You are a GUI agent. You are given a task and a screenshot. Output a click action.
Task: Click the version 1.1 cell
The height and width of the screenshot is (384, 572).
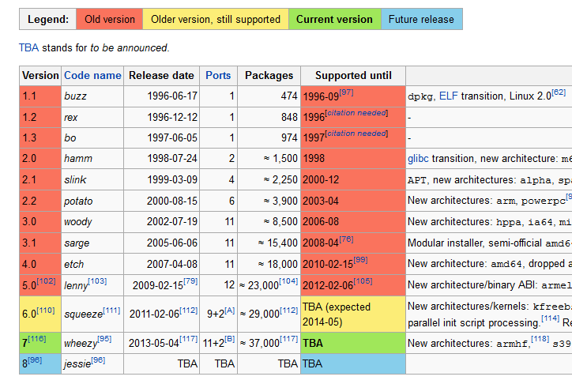tap(40, 96)
